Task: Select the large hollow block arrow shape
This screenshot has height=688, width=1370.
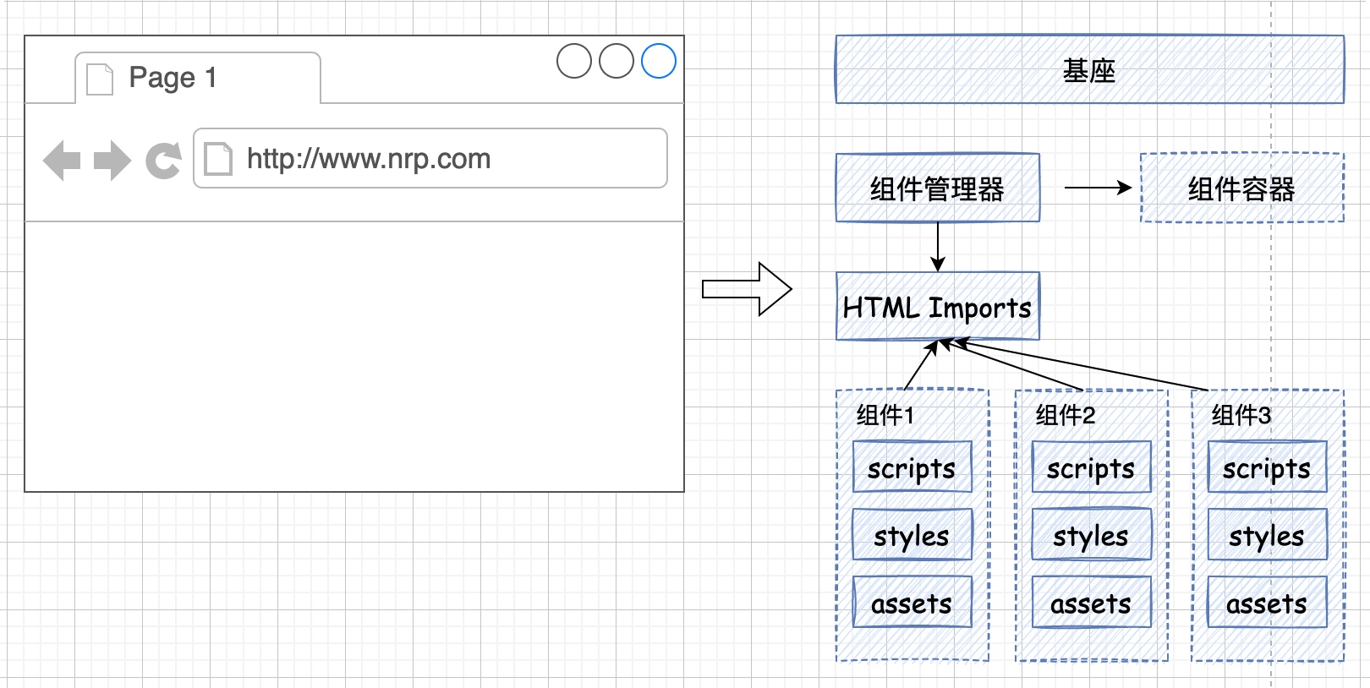Action: tap(747, 289)
